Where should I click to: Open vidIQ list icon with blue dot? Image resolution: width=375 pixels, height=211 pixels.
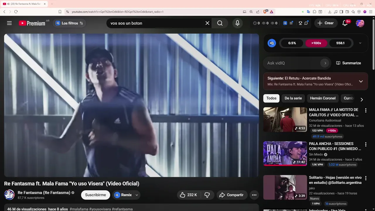(291, 23)
